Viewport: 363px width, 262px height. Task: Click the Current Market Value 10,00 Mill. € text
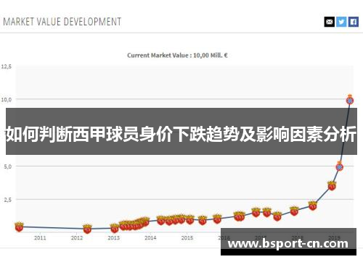tap(177, 55)
